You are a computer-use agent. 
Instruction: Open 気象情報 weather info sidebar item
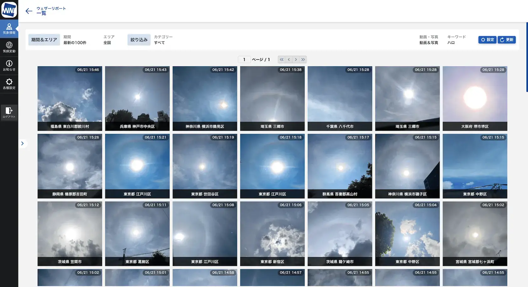point(9,29)
